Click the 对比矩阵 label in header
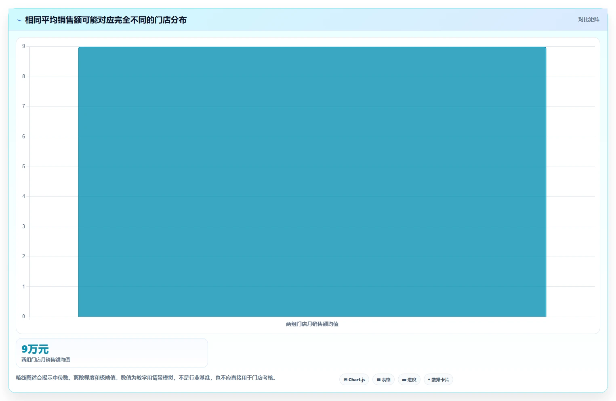 coord(589,19)
